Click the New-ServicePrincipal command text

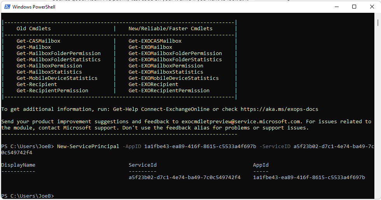click(88, 147)
